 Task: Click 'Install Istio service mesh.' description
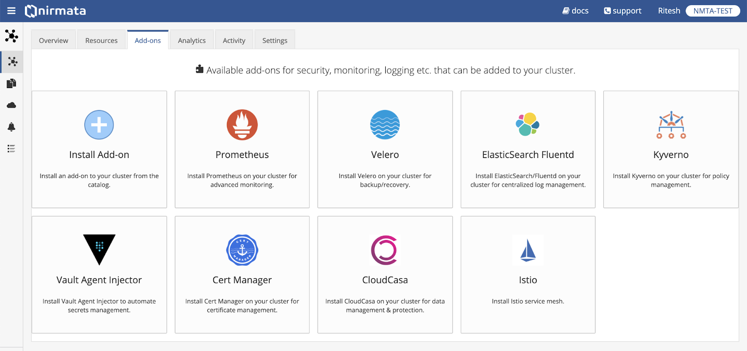point(528,302)
